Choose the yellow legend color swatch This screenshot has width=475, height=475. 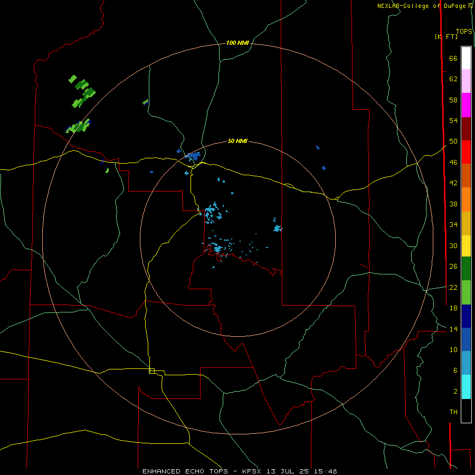466,245
